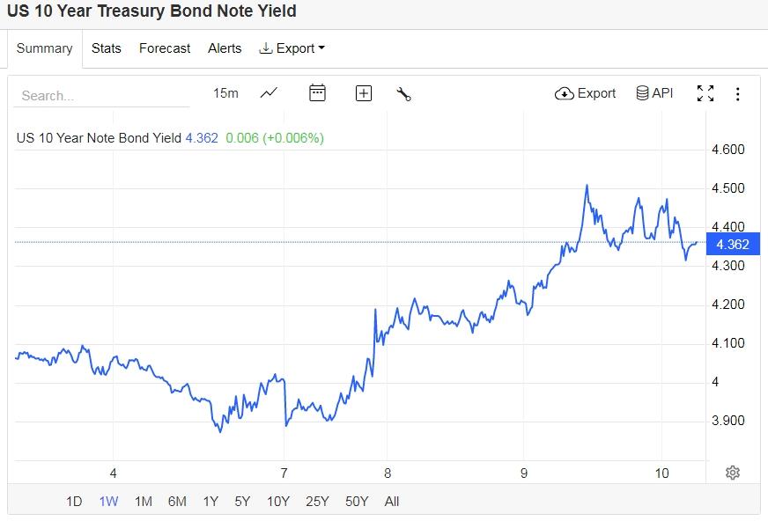The width and height of the screenshot is (768, 521).
Task: Click the plus compare indicator icon
Action: [x=364, y=93]
